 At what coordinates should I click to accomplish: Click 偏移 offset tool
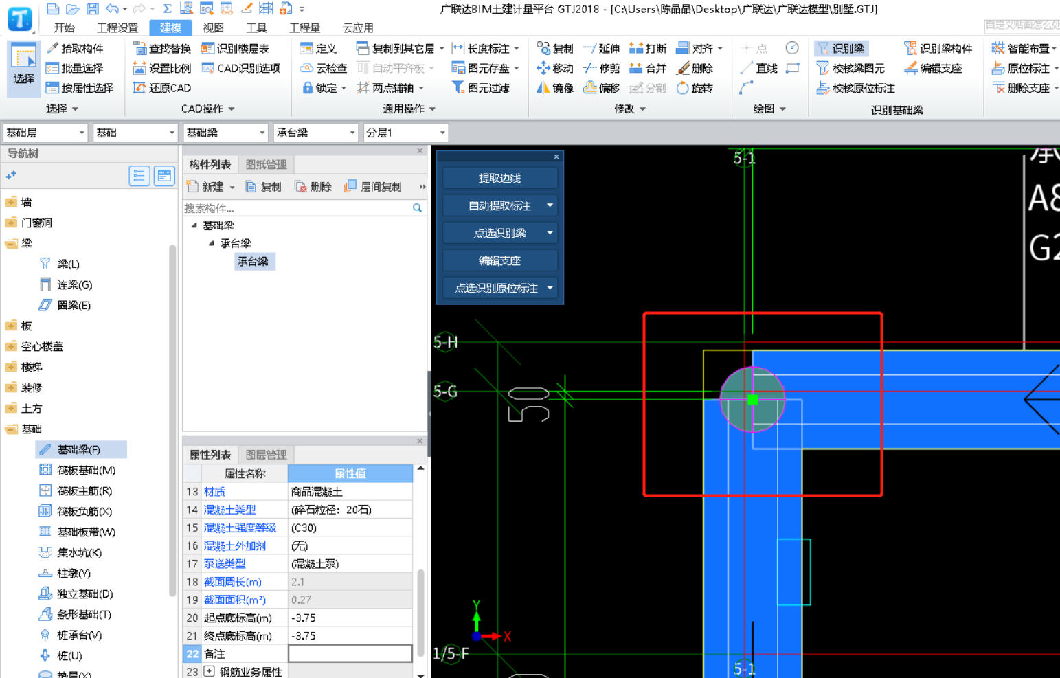coord(601,88)
